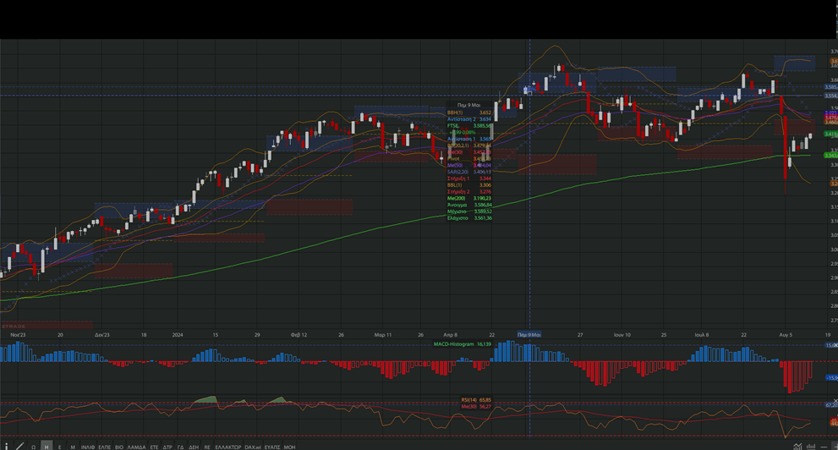Click the FTSE price row in tooltip

tap(469, 125)
